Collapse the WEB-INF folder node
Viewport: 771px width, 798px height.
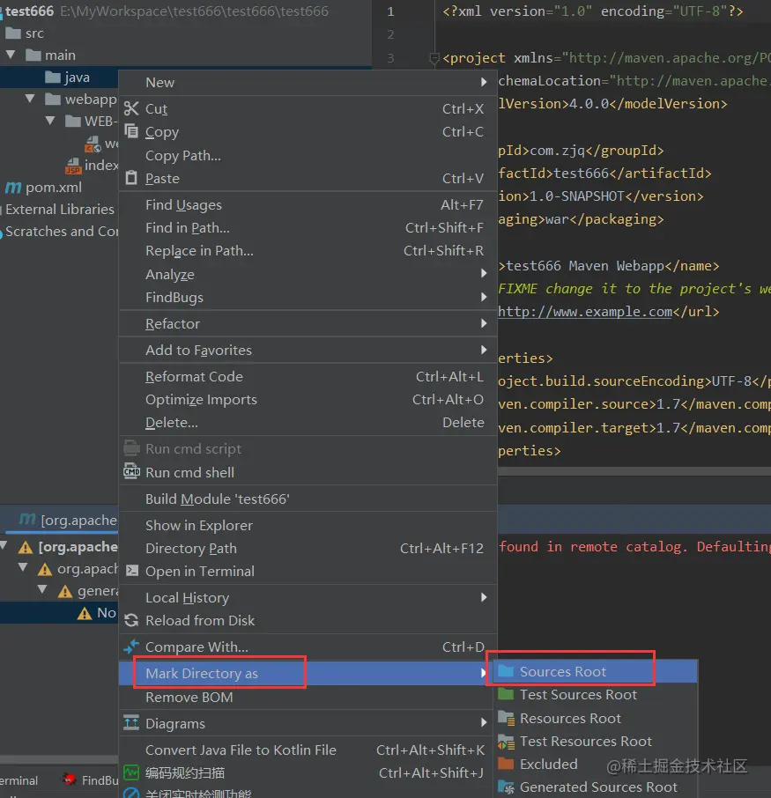click(50, 121)
